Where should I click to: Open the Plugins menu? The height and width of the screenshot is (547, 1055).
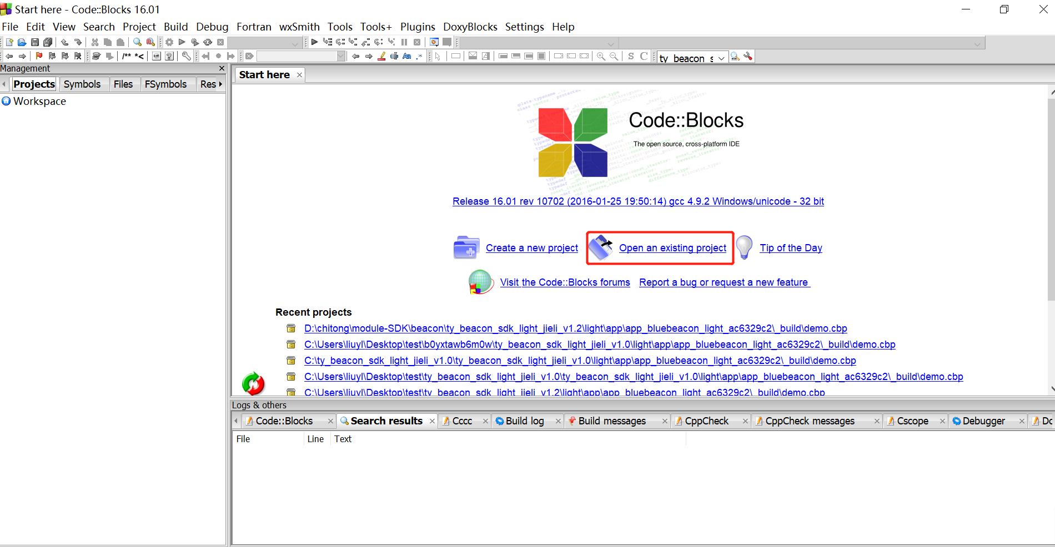pyautogui.click(x=418, y=27)
